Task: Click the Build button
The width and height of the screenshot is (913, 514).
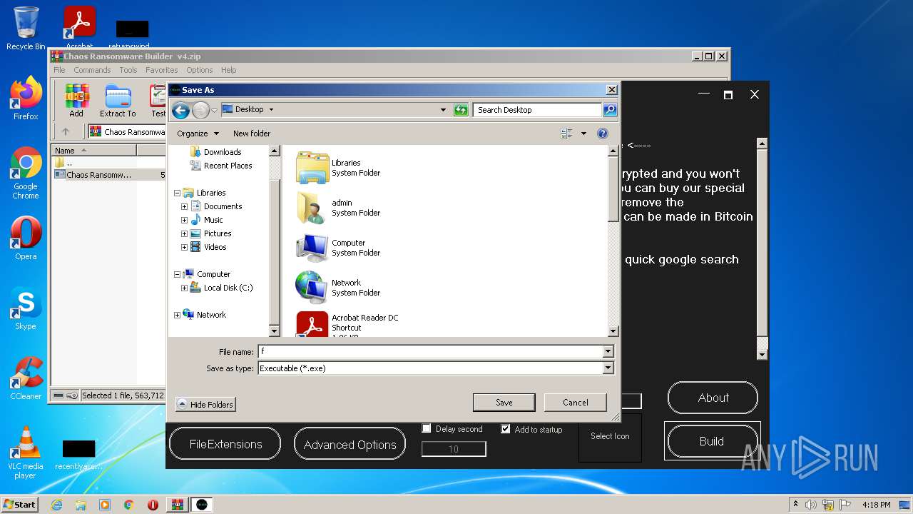Action: [712, 441]
